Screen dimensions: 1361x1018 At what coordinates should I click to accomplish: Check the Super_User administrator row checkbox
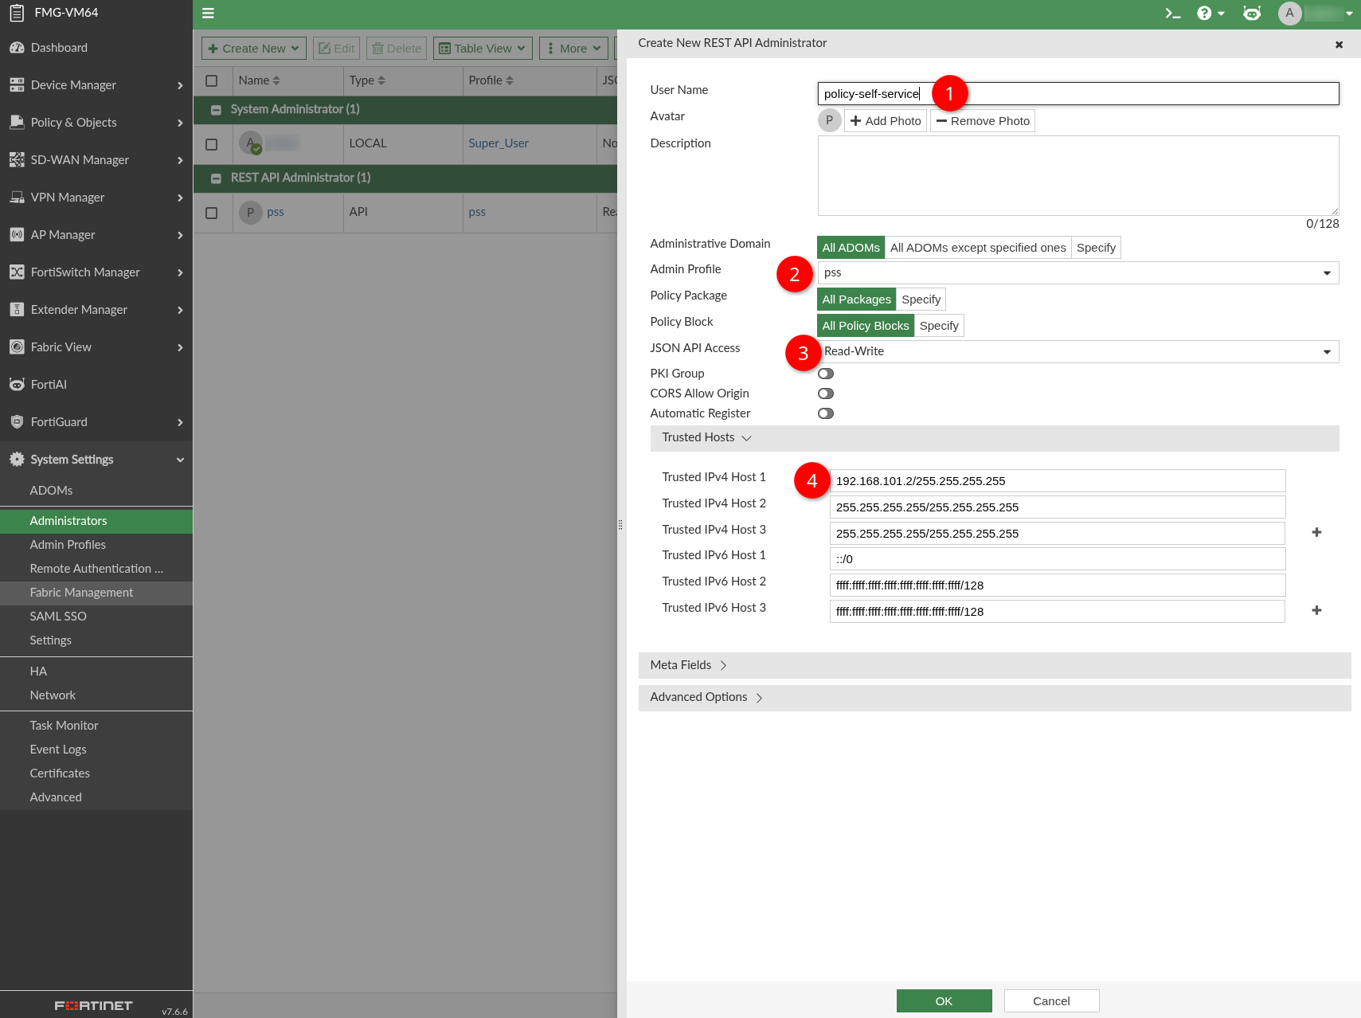click(211, 144)
